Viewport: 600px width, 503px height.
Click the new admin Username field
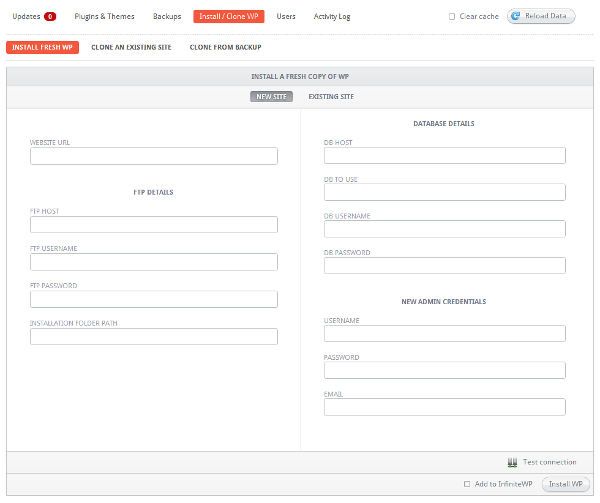pyautogui.click(x=444, y=333)
